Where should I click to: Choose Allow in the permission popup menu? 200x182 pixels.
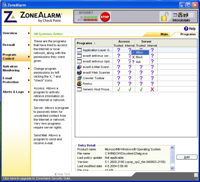[x=140, y=52]
